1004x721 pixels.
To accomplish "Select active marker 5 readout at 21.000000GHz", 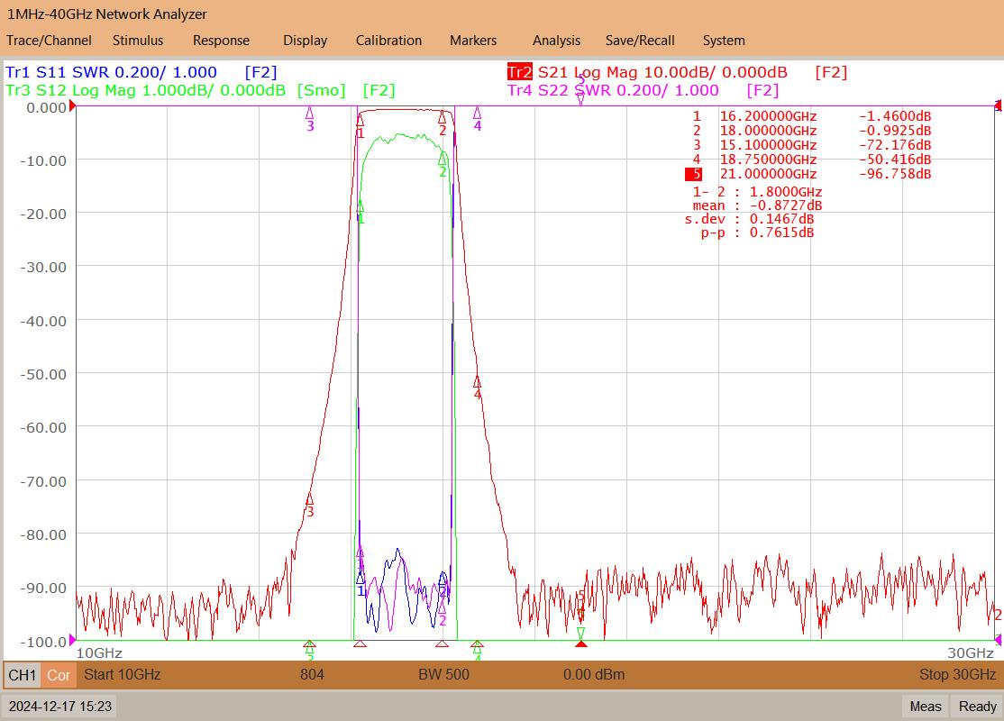I will [808, 174].
